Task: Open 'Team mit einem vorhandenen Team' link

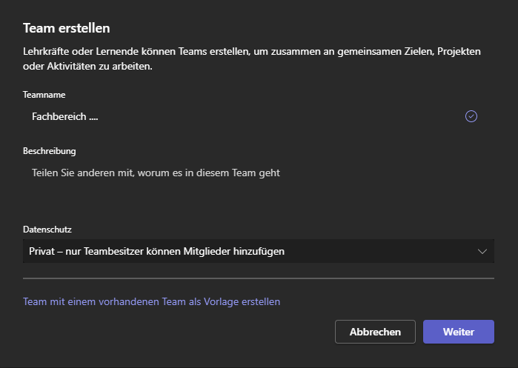Action: point(151,301)
